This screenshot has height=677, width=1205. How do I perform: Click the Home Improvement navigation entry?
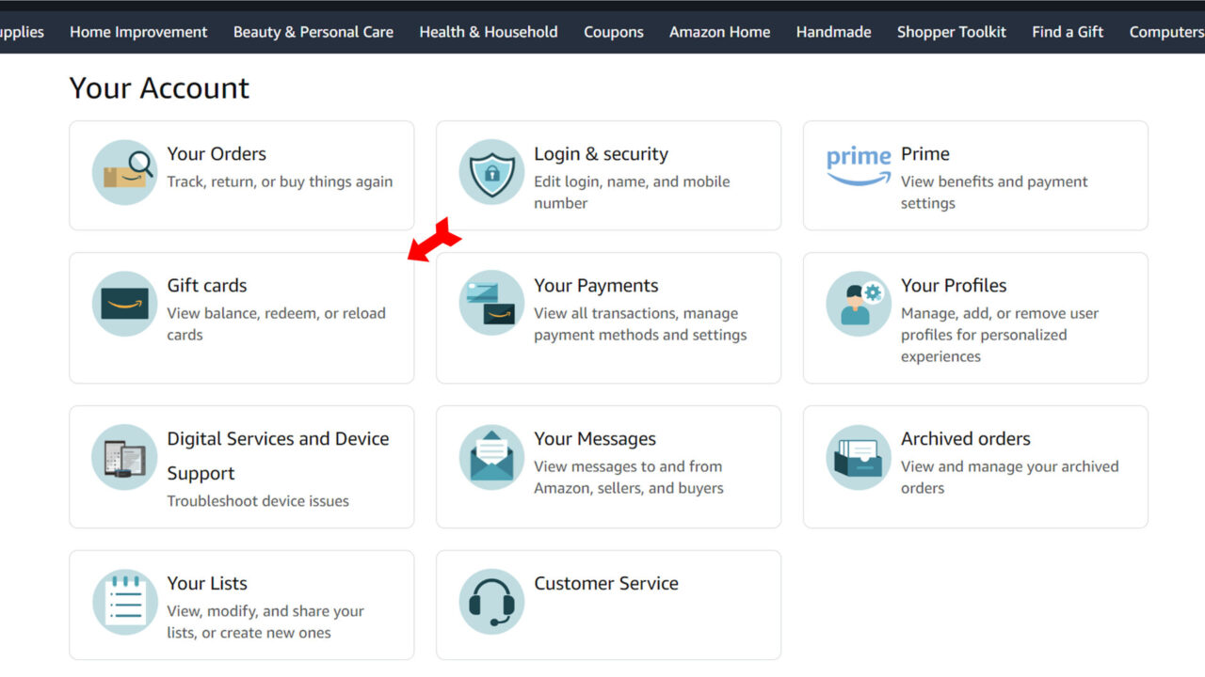pyautogui.click(x=137, y=31)
